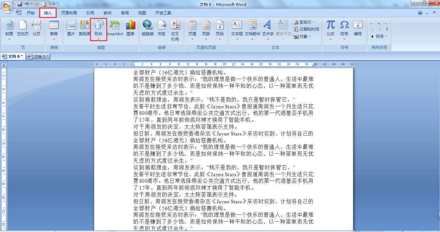Viewport: 440px width, 232px height.
Task: Insert a picture from file (图片)
Action: tap(70, 28)
